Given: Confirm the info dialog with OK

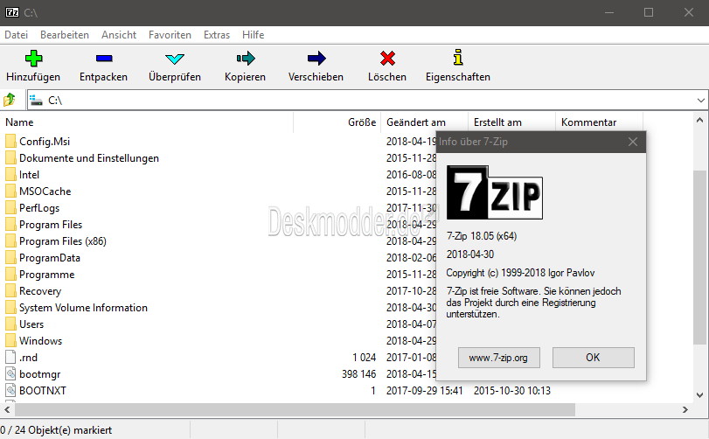Looking at the screenshot, I should [x=594, y=358].
